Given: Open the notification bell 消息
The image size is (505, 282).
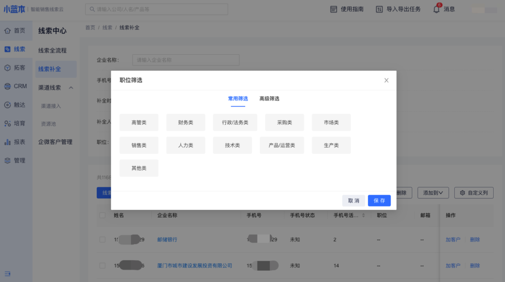Looking at the screenshot, I should (x=436, y=9).
